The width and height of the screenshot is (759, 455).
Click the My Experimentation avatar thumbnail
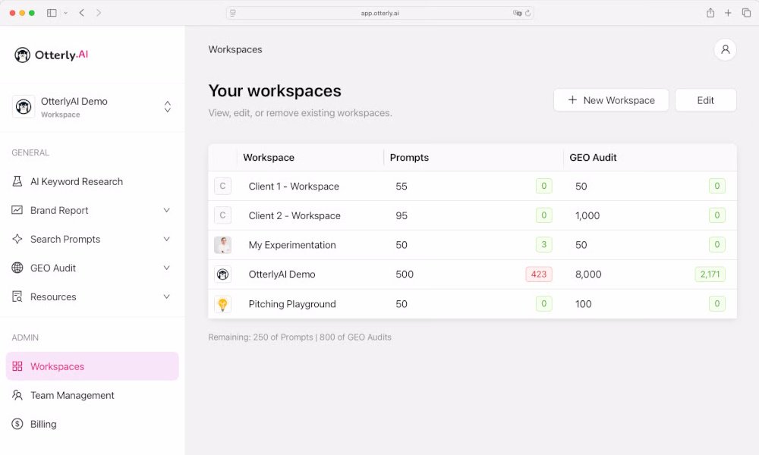222,245
